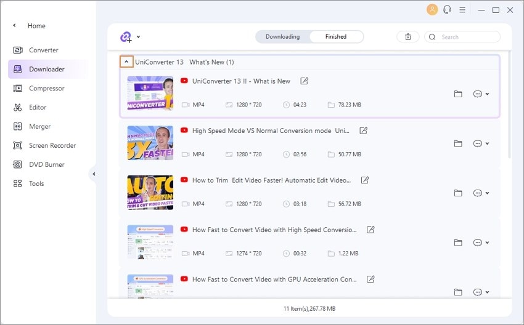Open folder for the 00:32 High Speed Conversion video
The width and height of the screenshot is (524, 325).
(x=458, y=243)
